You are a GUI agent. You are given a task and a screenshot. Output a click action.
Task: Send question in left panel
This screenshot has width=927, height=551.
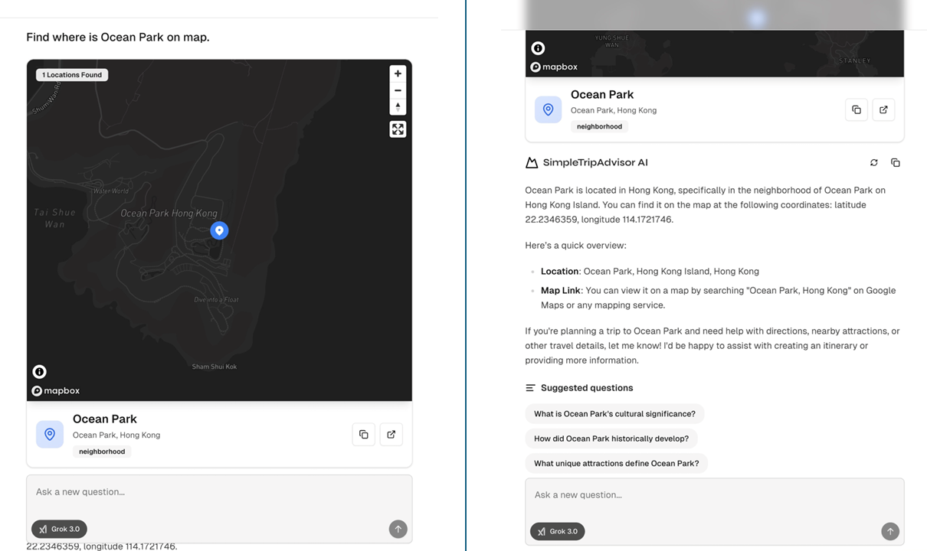pos(398,529)
